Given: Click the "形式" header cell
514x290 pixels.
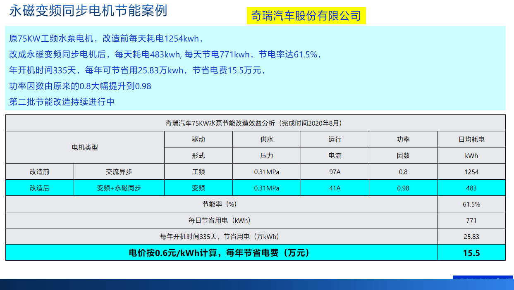Looking at the screenshot, I should pos(198,156).
